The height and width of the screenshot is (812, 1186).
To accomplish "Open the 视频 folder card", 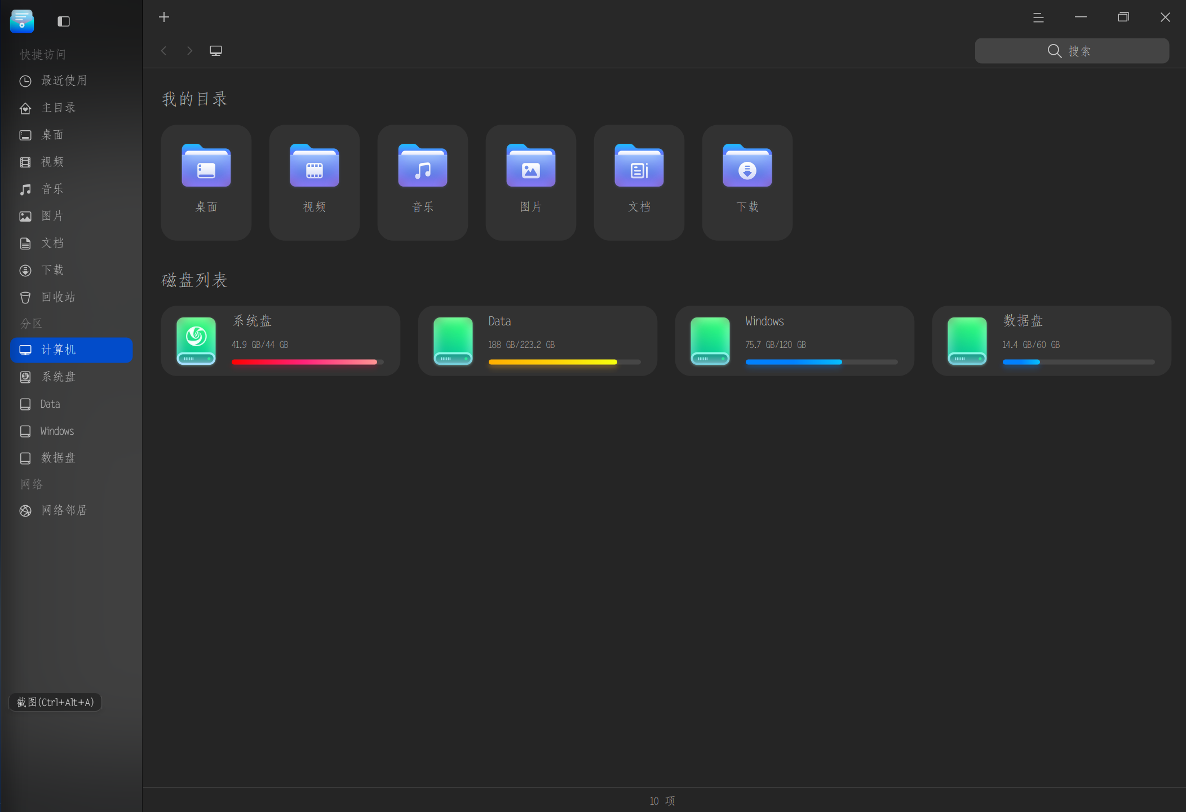I will (315, 182).
